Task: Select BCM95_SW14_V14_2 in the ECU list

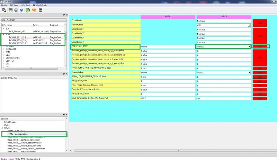Action: tap(18, 40)
